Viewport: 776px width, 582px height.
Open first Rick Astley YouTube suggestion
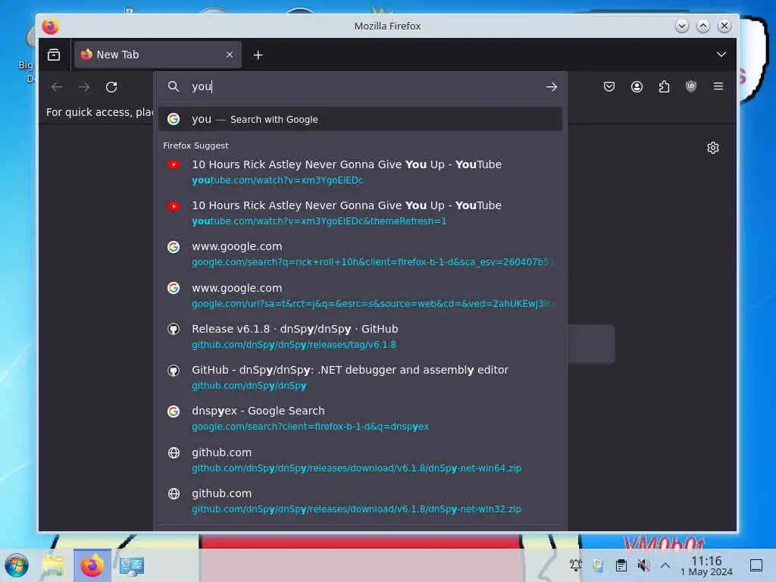coord(360,172)
